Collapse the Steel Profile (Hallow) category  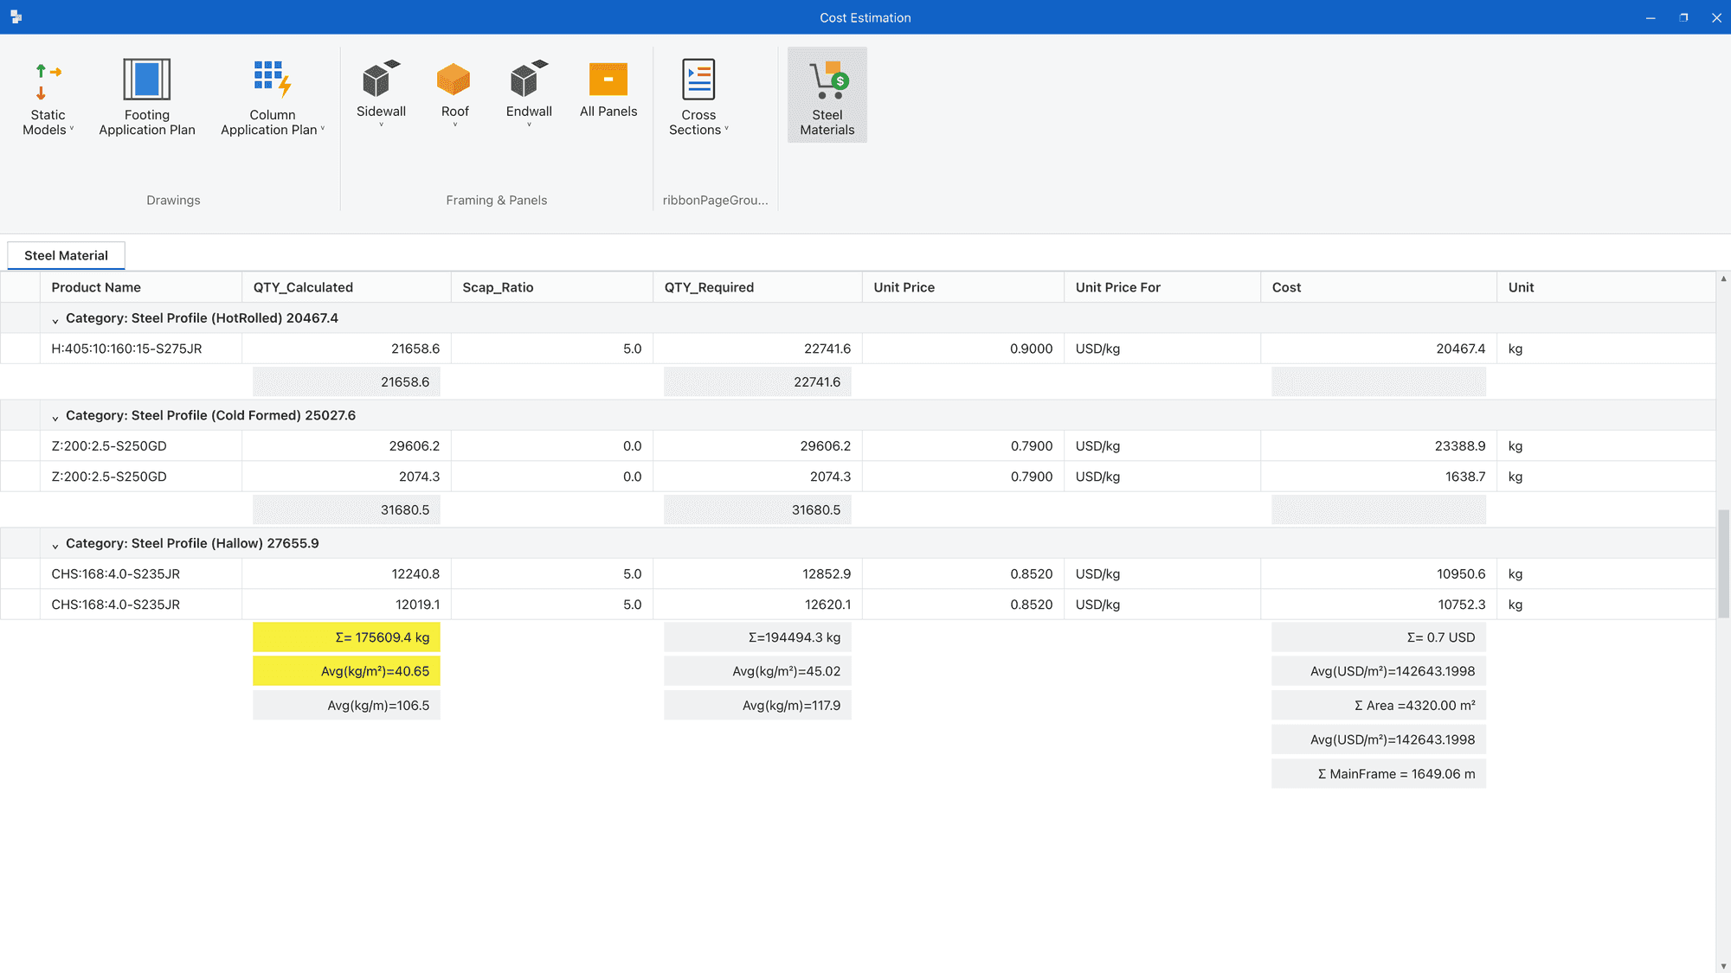pyautogui.click(x=55, y=546)
